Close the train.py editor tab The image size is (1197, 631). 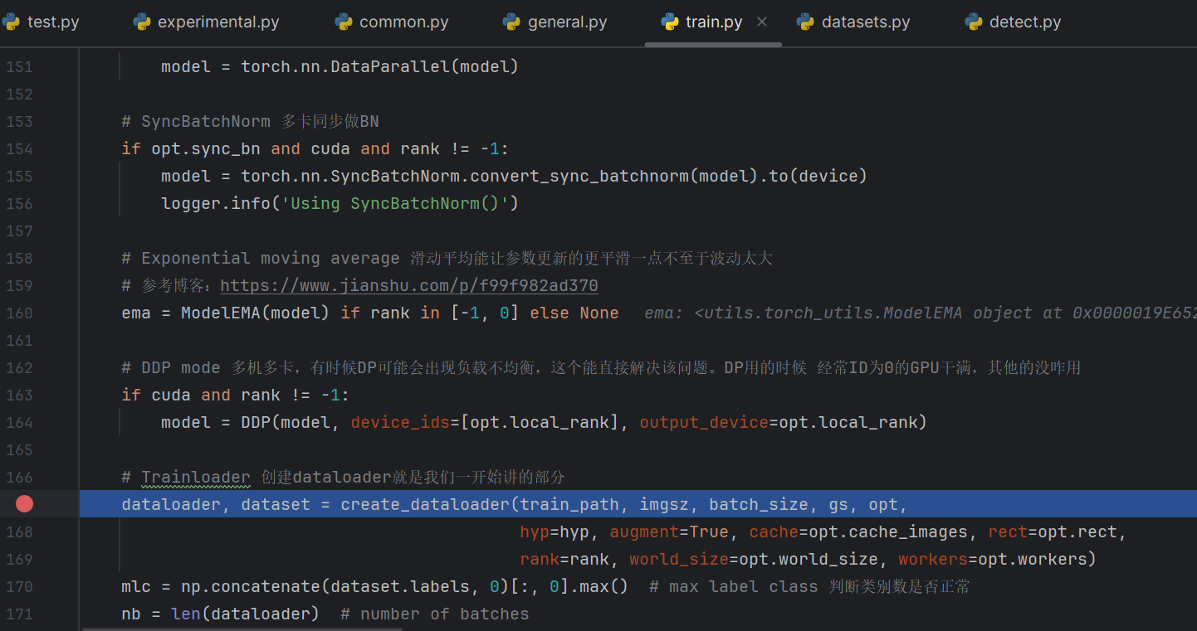(762, 22)
